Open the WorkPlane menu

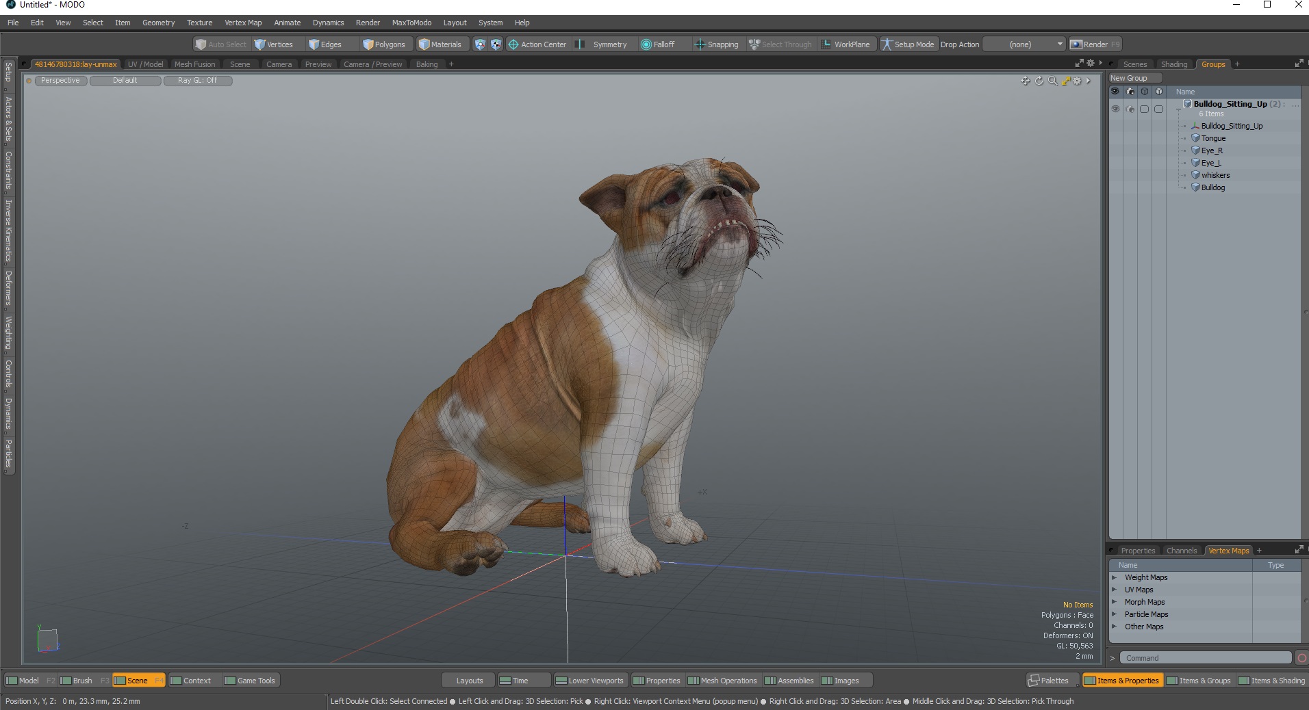pyautogui.click(x=846, y=44)
